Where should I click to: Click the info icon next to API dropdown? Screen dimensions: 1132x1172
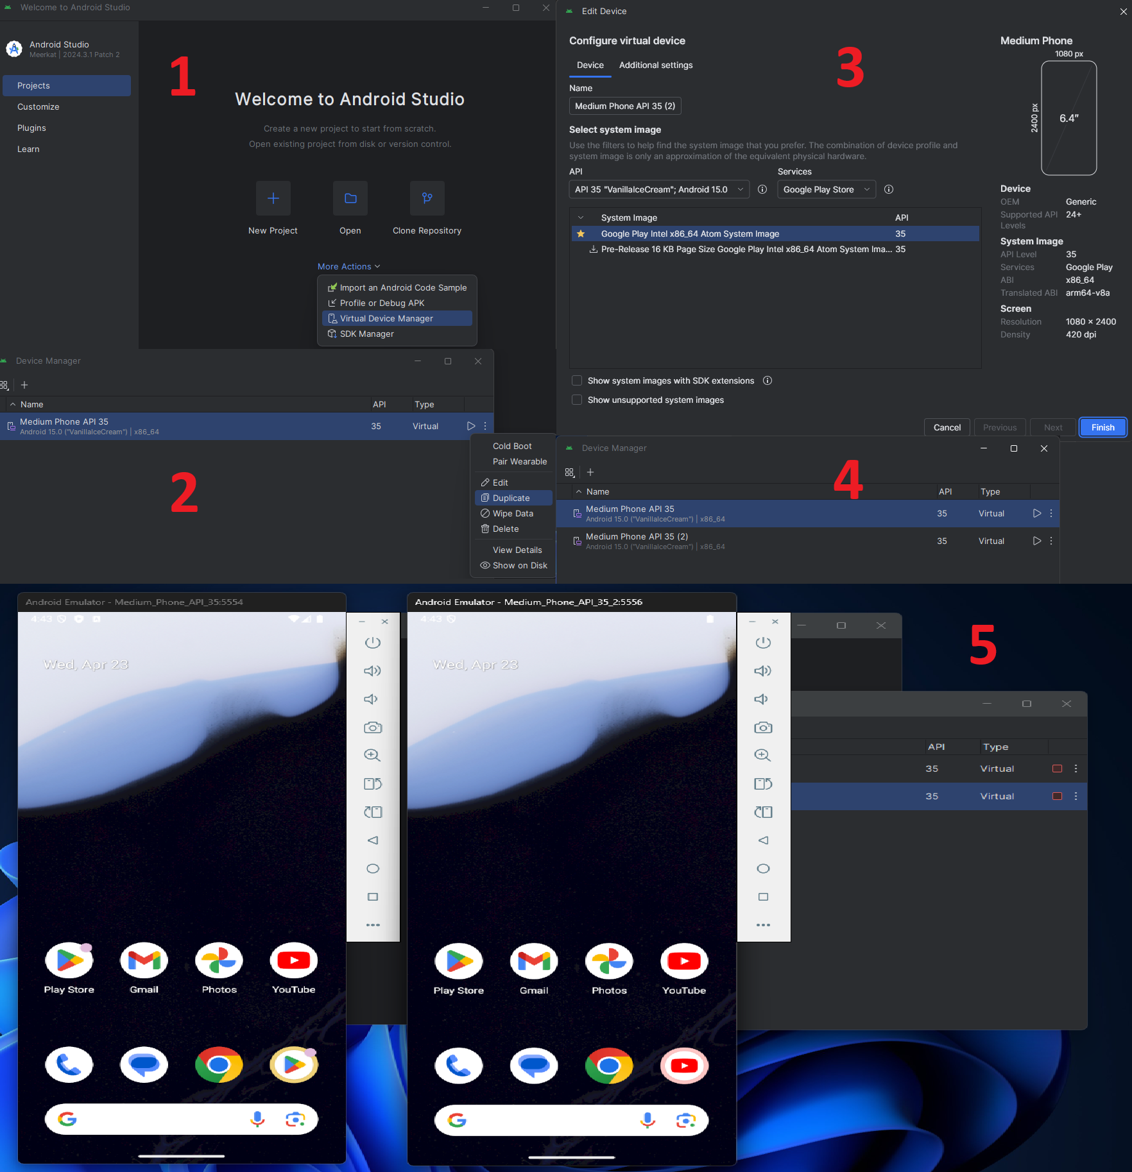[762, 189]
